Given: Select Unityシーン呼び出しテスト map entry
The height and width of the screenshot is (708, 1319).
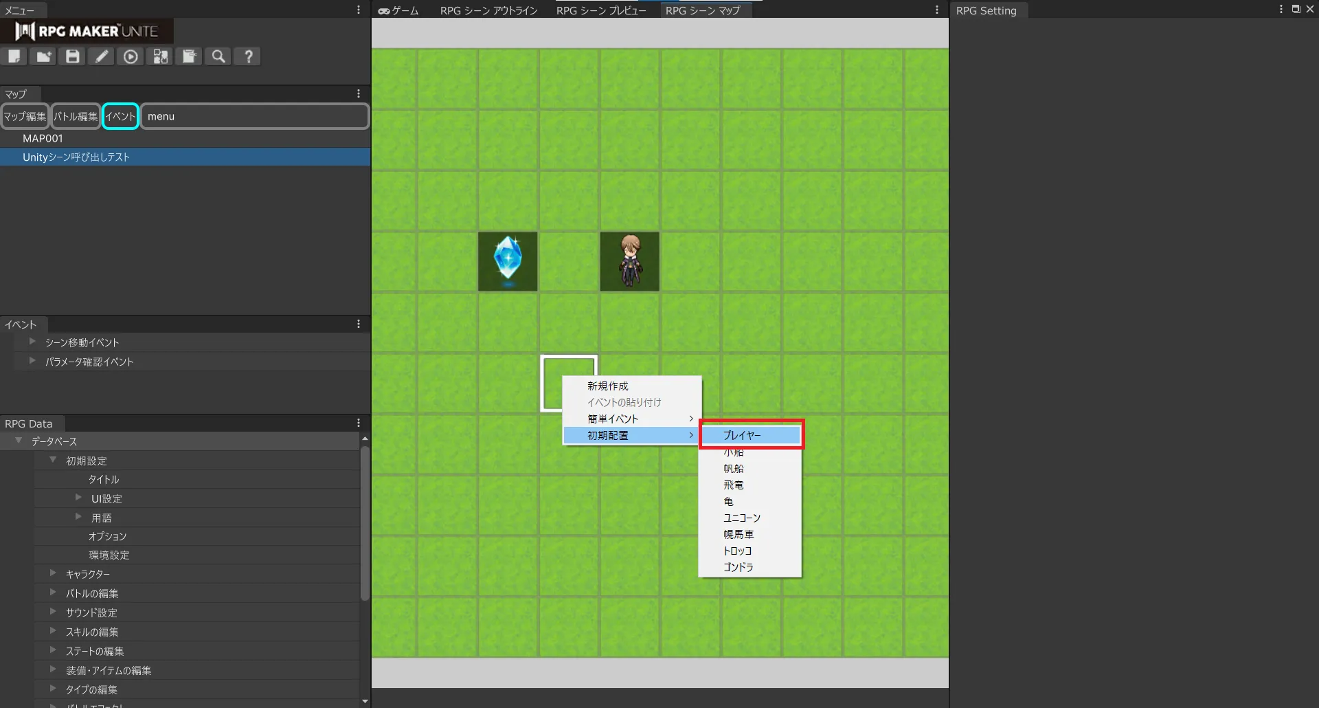Looking at the screenshot, I should [x=185, y=157].
